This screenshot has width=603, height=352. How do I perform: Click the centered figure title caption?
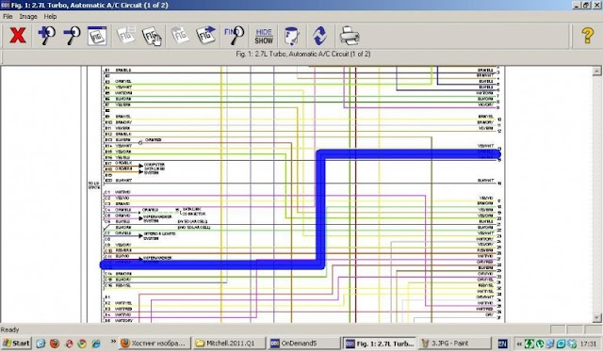click(x=303, y=54)
